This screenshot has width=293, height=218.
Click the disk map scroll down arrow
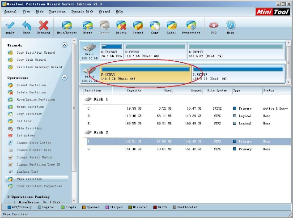tap(289, 82)
